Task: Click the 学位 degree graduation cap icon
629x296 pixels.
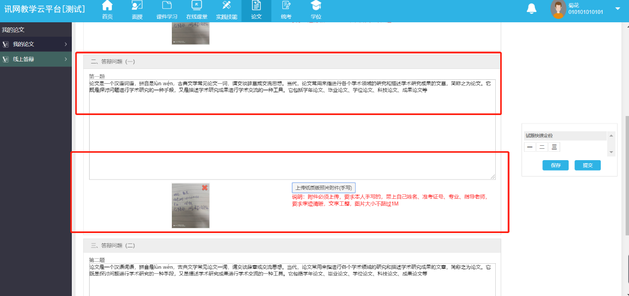Action: 316,9
